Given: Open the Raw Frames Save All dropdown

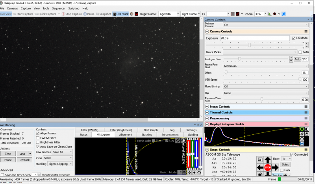Looking at the screenshot, I should click(62, 152).
